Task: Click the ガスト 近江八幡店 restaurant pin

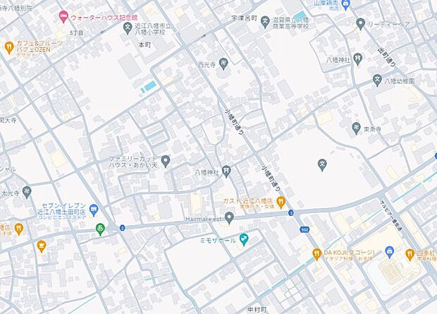Action: 281,203
